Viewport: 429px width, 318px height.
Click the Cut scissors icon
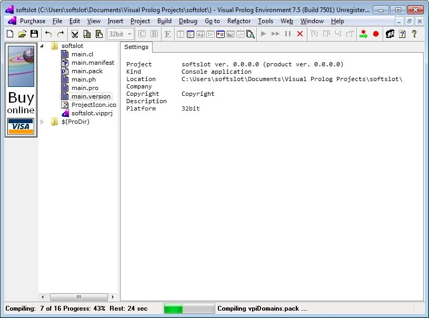(74, 34)
